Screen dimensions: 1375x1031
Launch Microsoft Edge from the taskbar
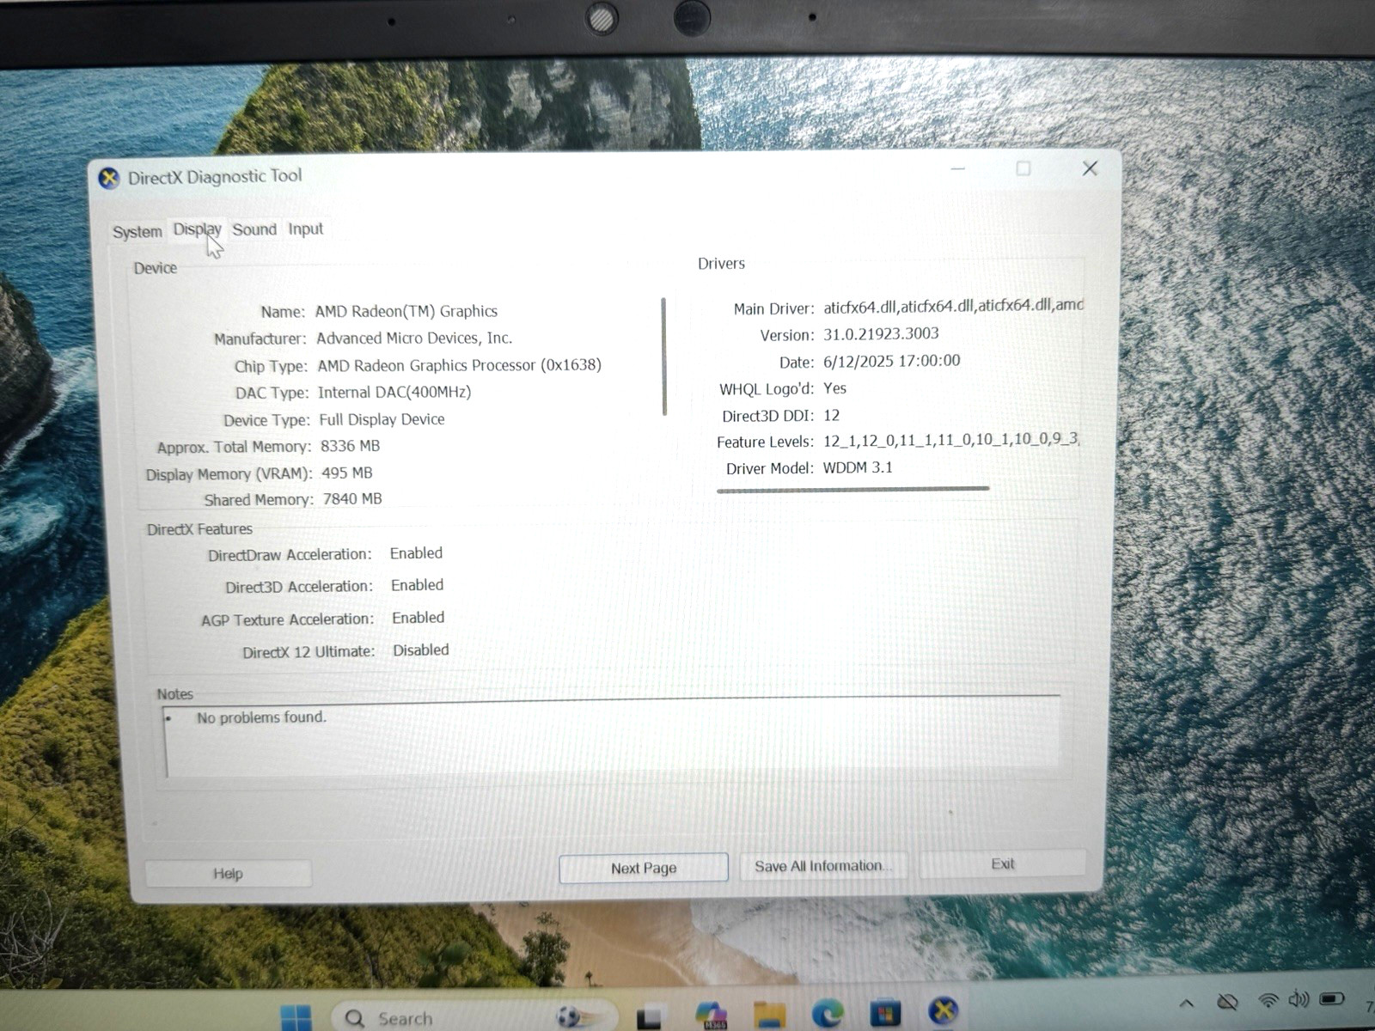pyautogui.click(x=827, y=1014)
